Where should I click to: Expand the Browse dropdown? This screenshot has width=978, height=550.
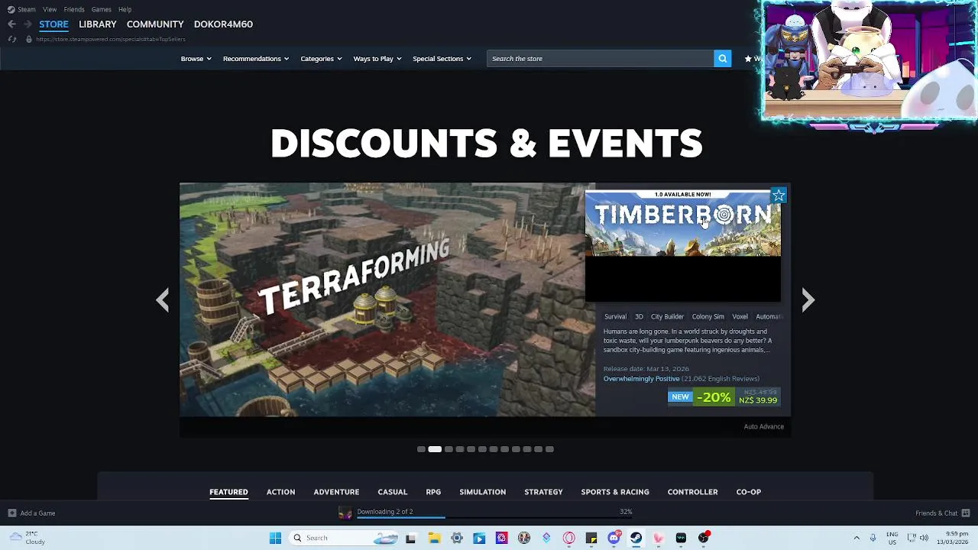[196, 59]
